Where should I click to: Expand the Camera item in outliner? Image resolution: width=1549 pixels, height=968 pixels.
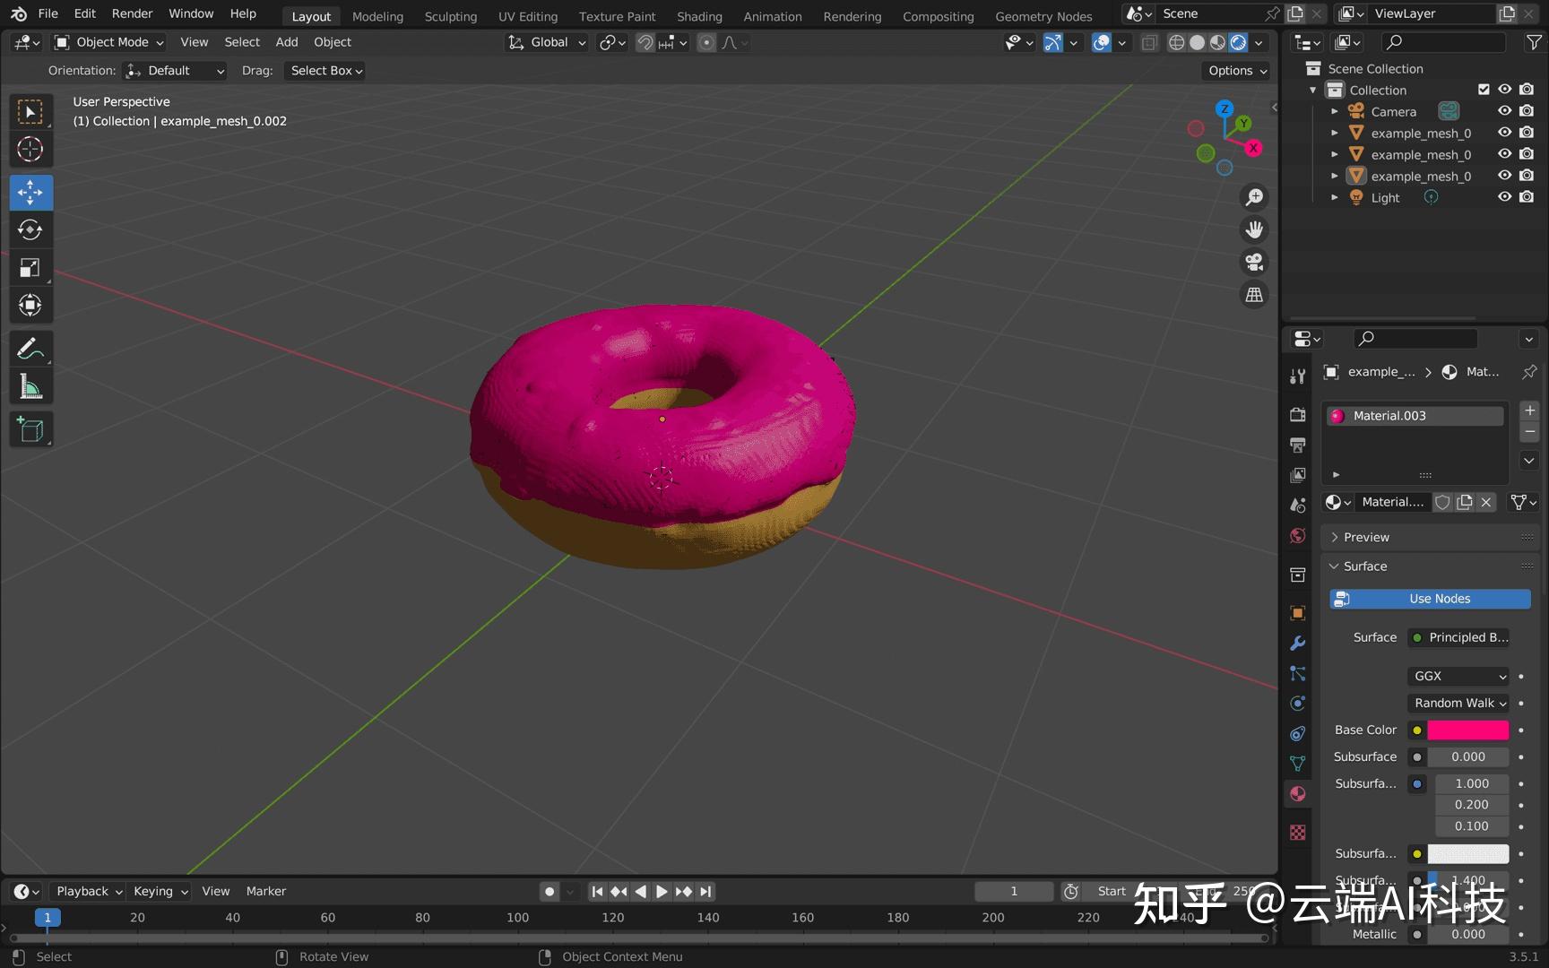coord(1335,110)
